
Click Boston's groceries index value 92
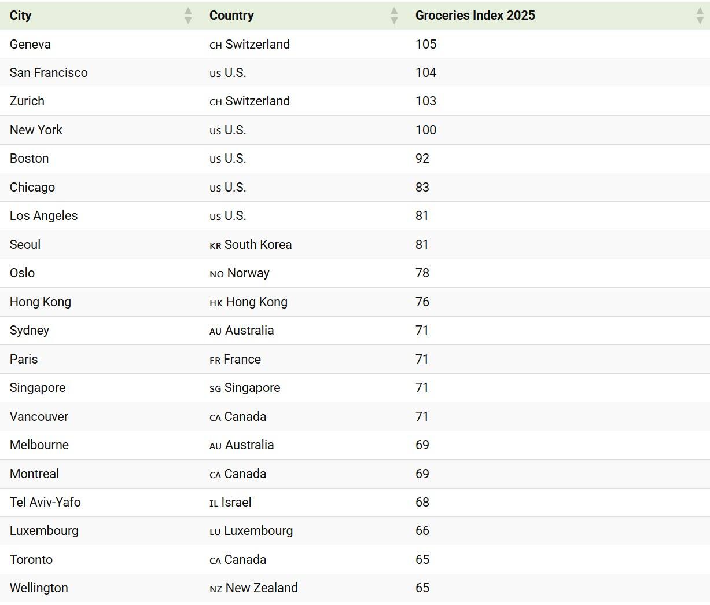pos(422,159)
